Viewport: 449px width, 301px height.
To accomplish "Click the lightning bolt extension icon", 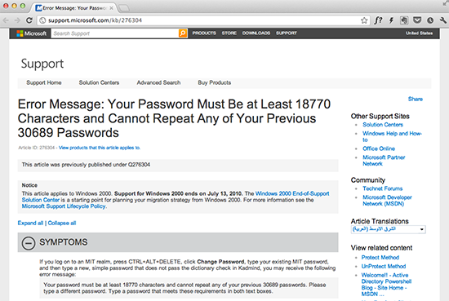I will (x=391, y=20).
